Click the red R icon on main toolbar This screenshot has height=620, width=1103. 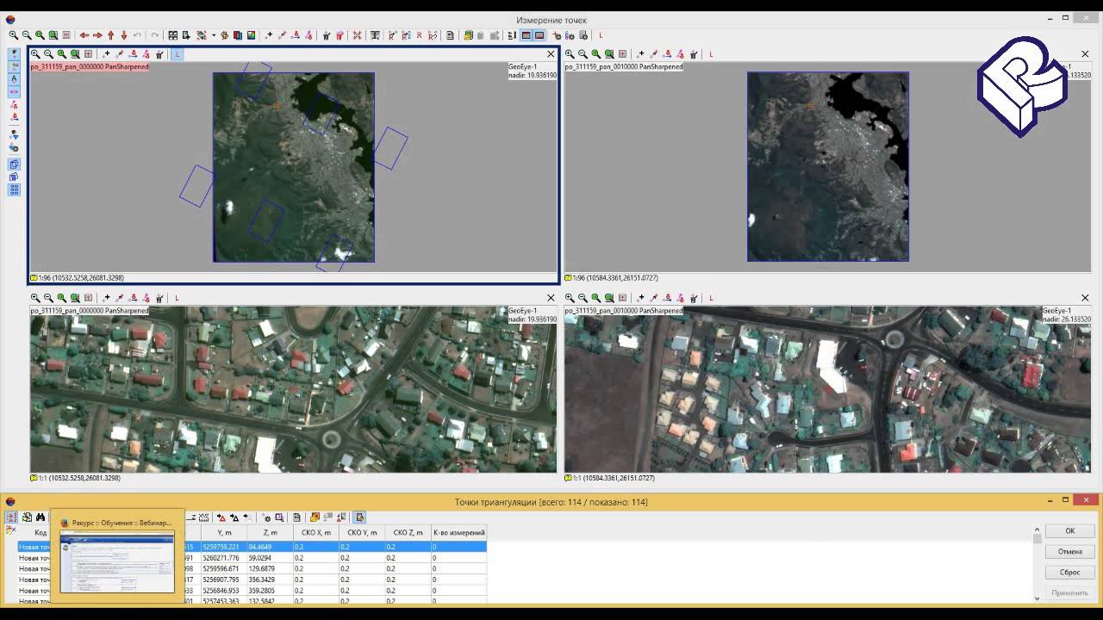pos(420,35)
